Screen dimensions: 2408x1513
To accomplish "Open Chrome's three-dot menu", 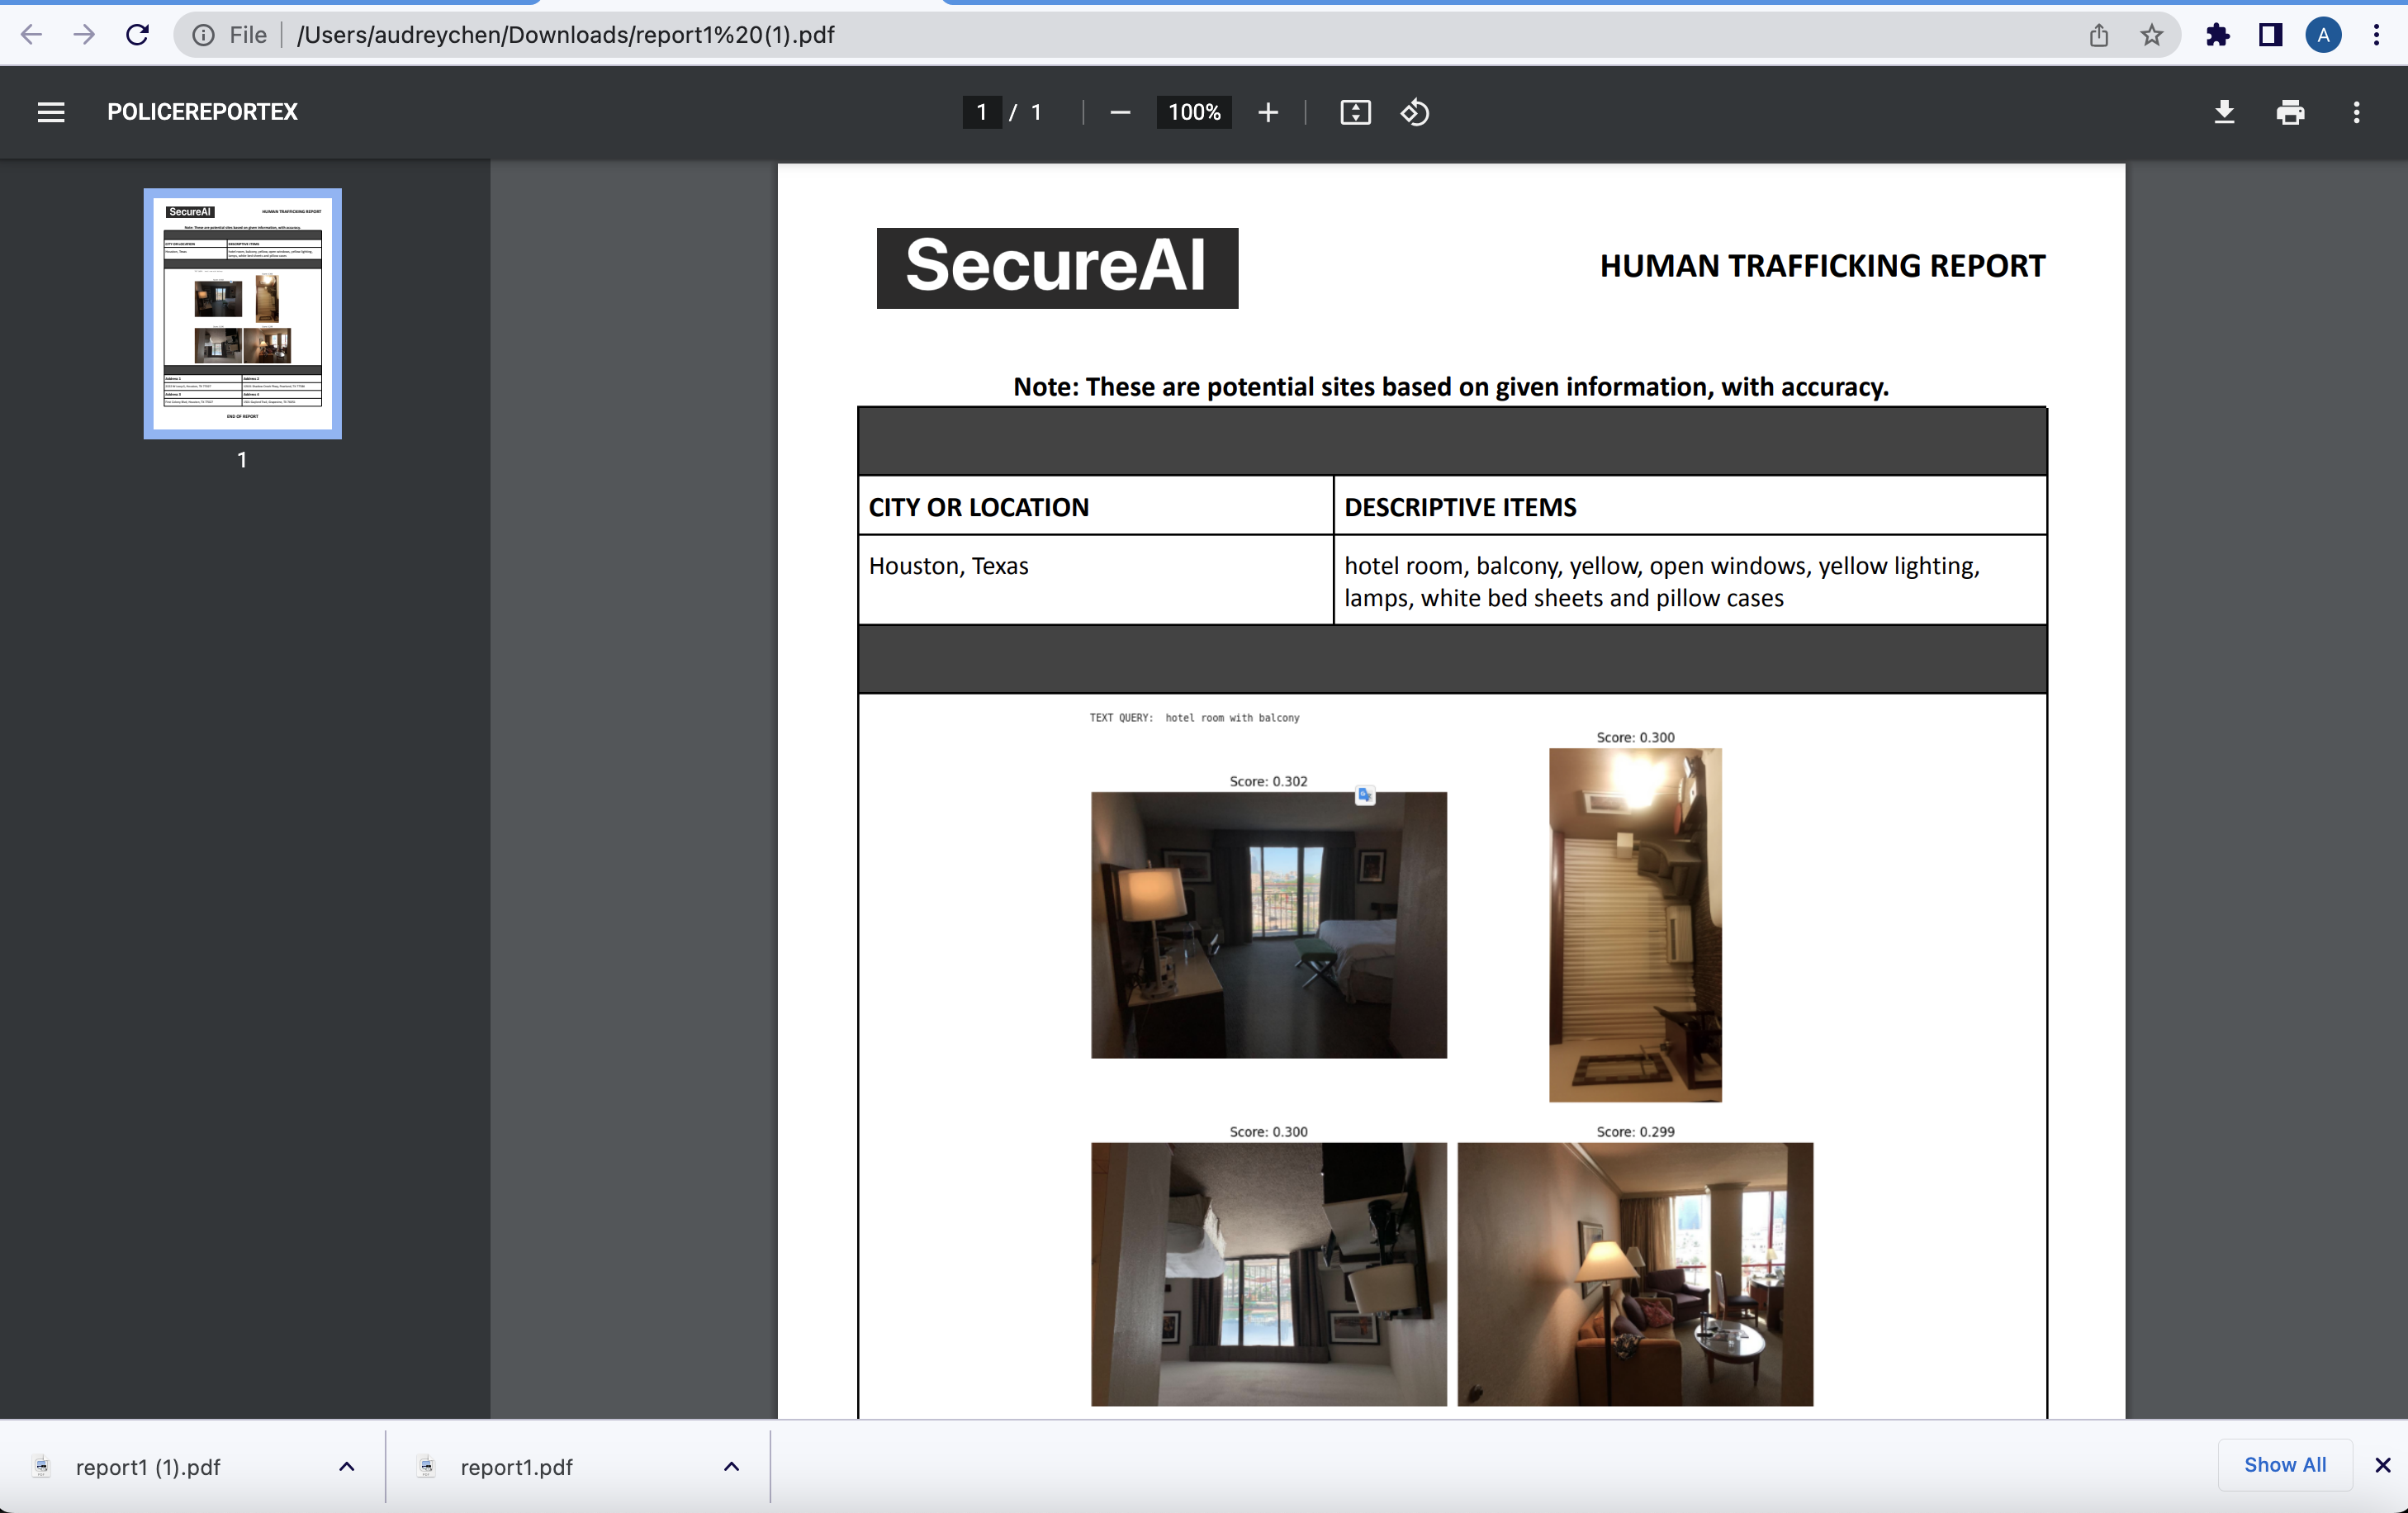I will click(x=2376, y=35).
